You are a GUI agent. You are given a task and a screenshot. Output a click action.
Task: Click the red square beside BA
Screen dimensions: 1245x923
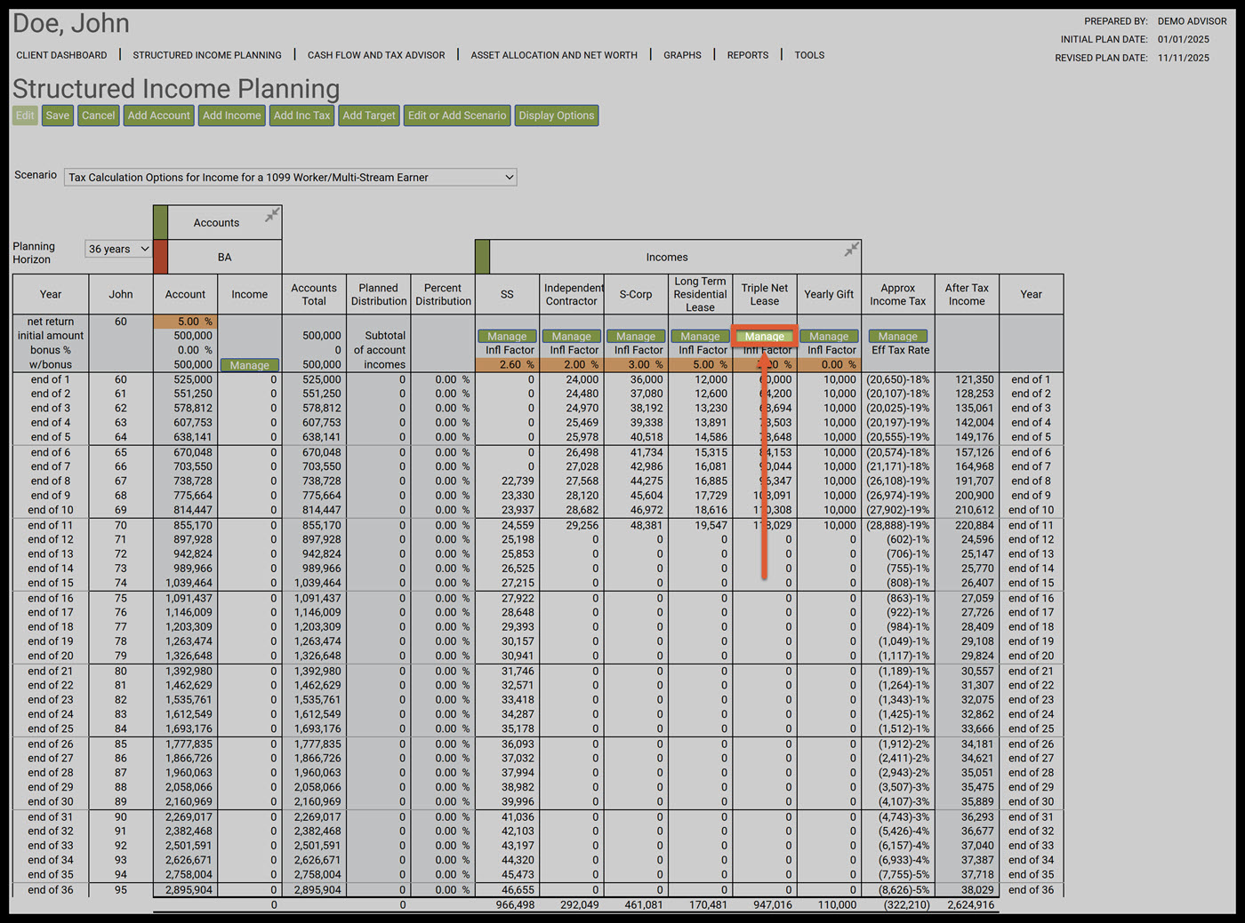click(x=160, y=257)
